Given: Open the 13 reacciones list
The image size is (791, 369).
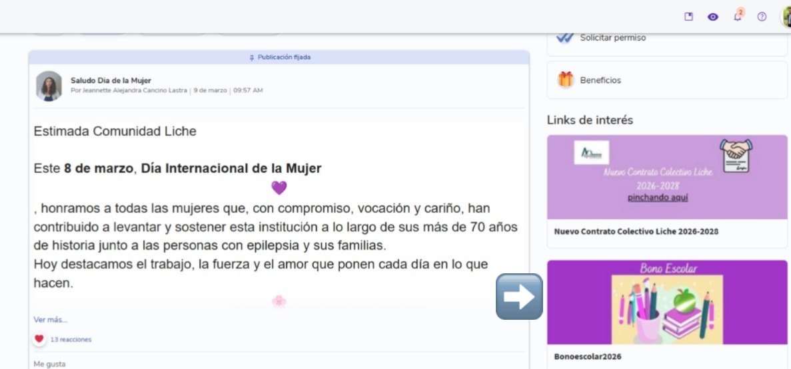Looking at the screenshot, I should 71,340.
